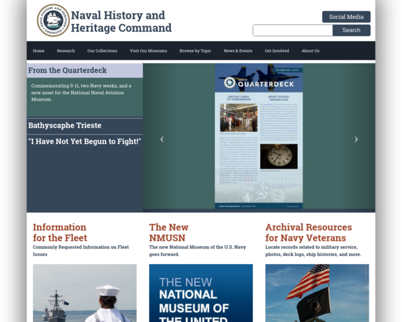Open Archival Resources for Navy Veterans heading
402x322 pixels.
(308, 233)
